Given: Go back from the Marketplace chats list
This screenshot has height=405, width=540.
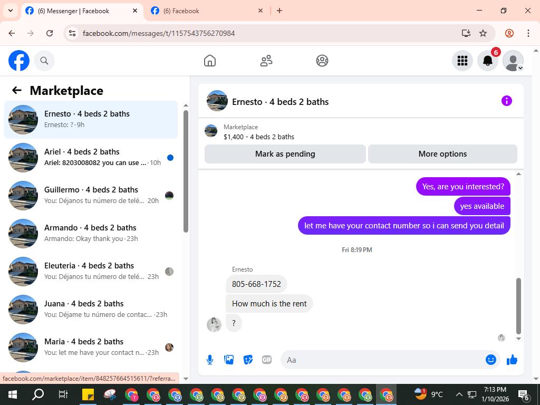Looking at the screenshot, I should [17, 90].
